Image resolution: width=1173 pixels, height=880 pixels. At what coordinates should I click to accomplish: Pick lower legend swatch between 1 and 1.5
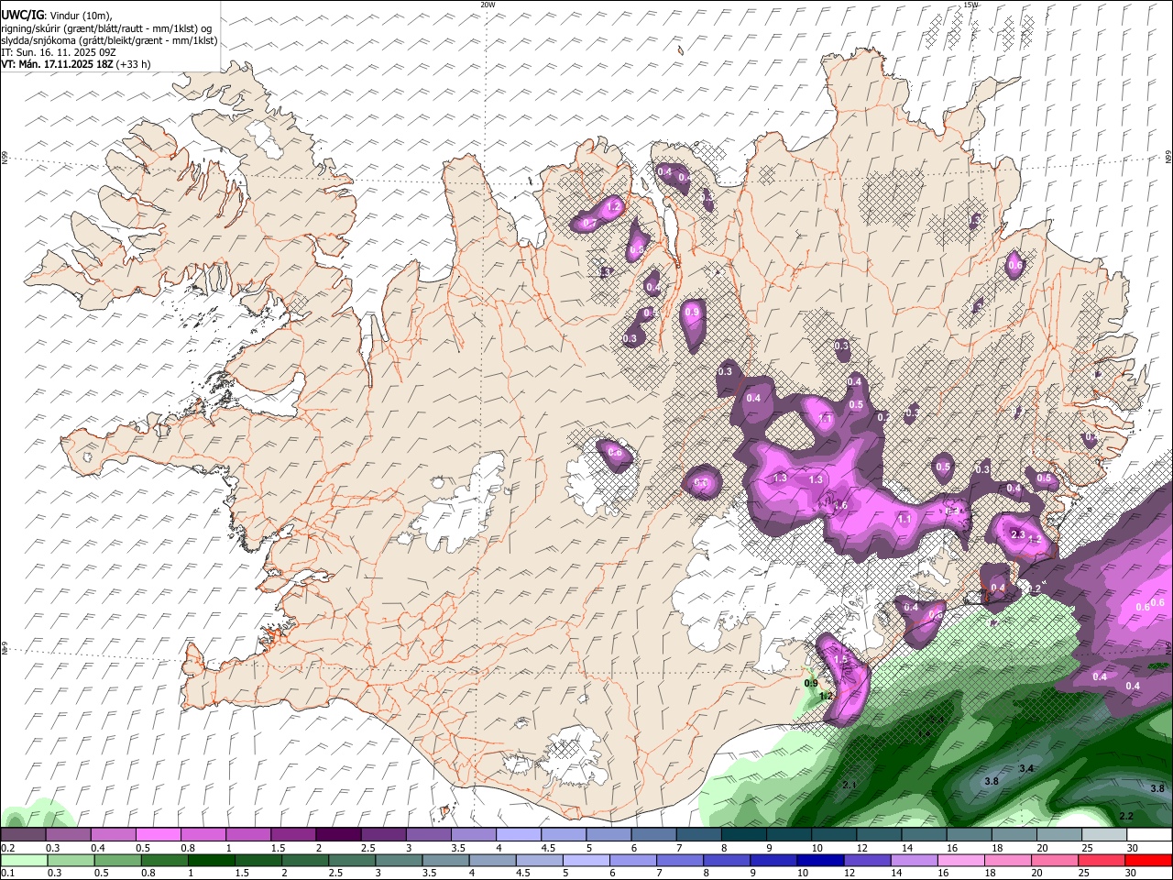click(x=211, y=861)
